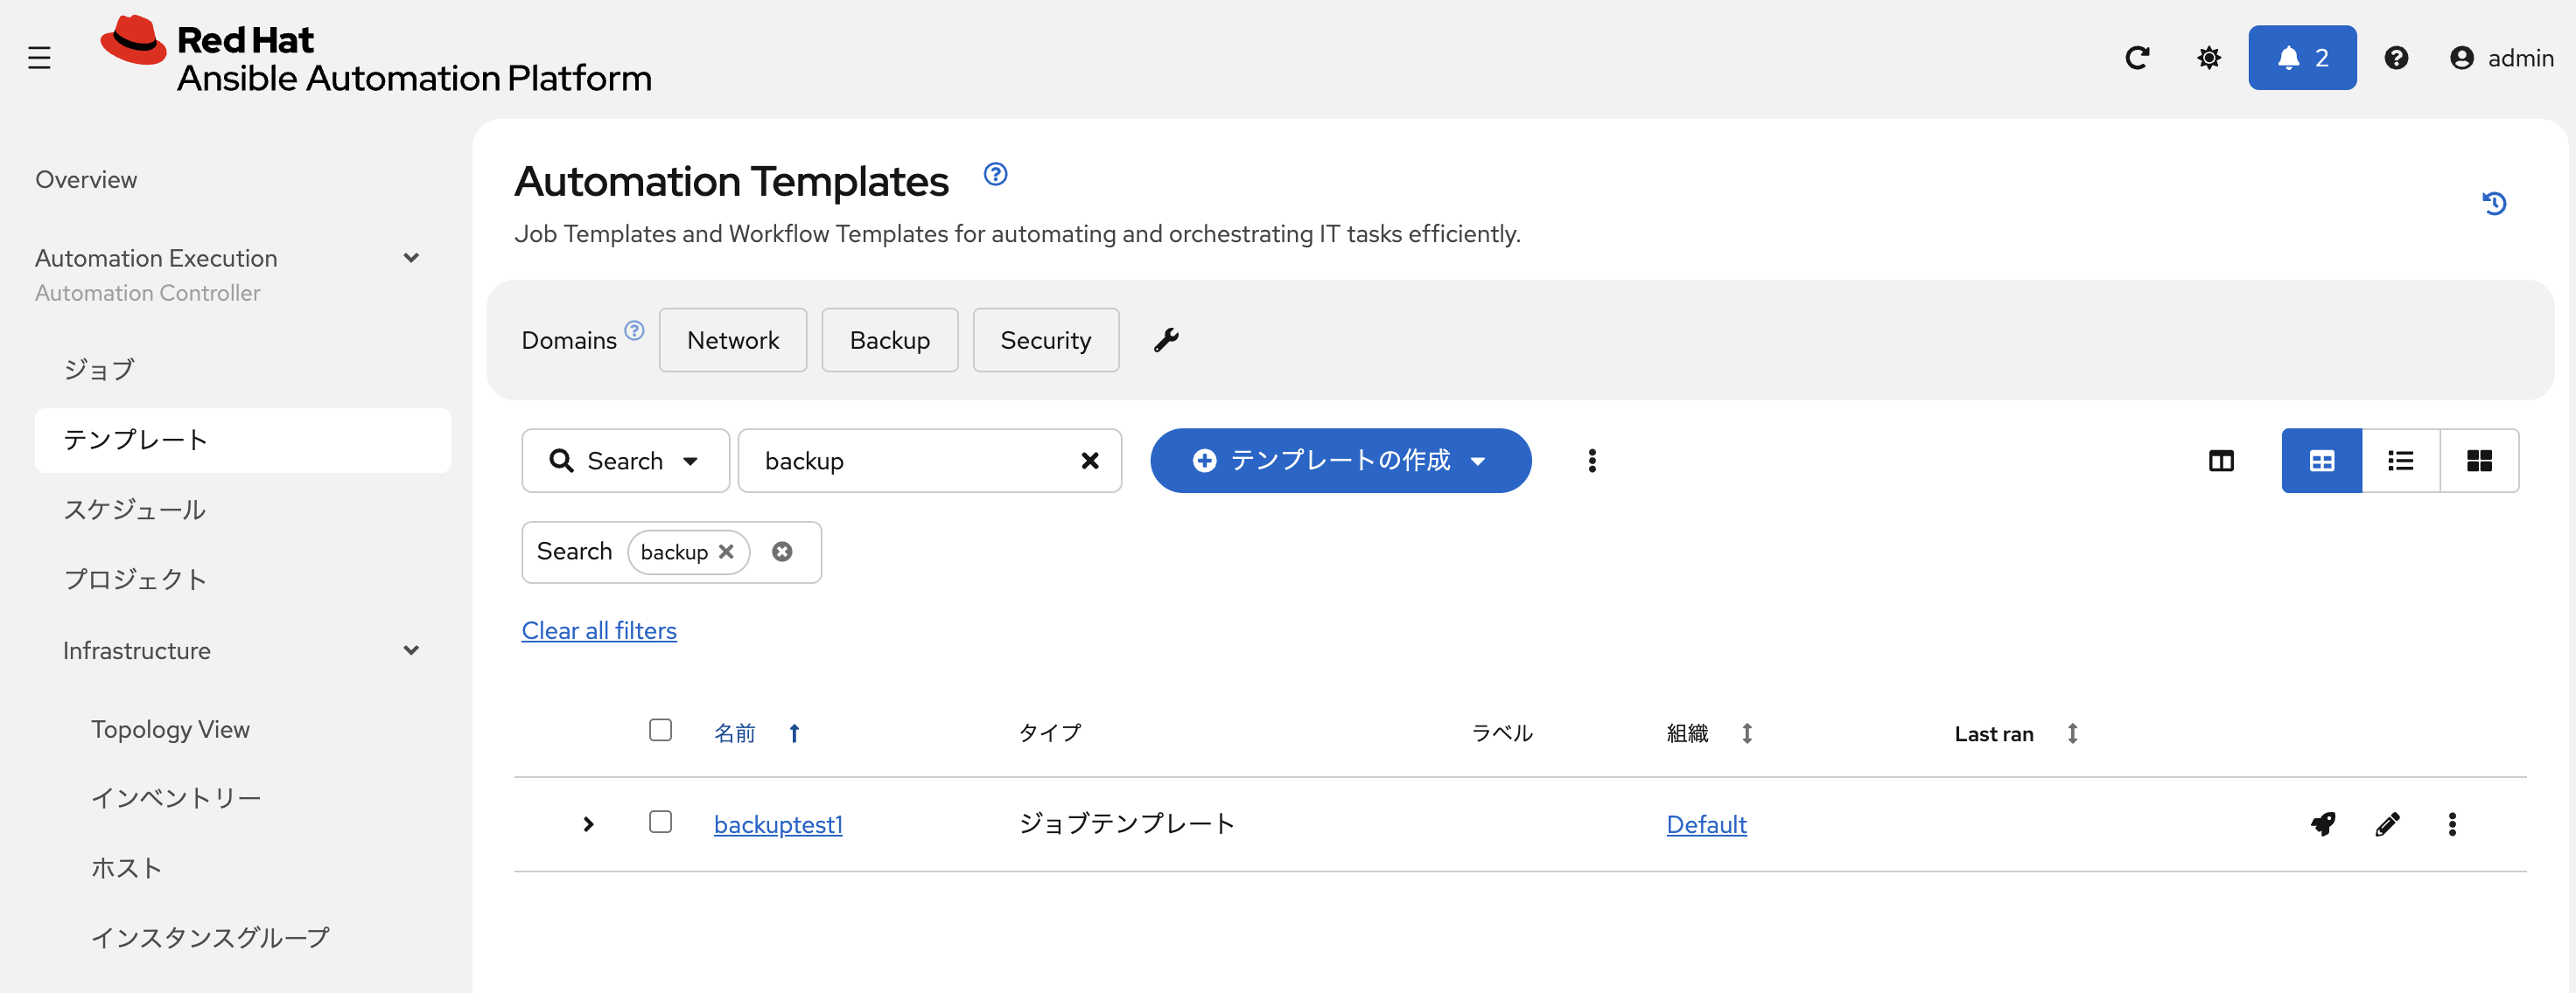This screenshot has width=2576, height=993.
Task: Launch the backuptest1 job template
Action: pos(2324,823)
